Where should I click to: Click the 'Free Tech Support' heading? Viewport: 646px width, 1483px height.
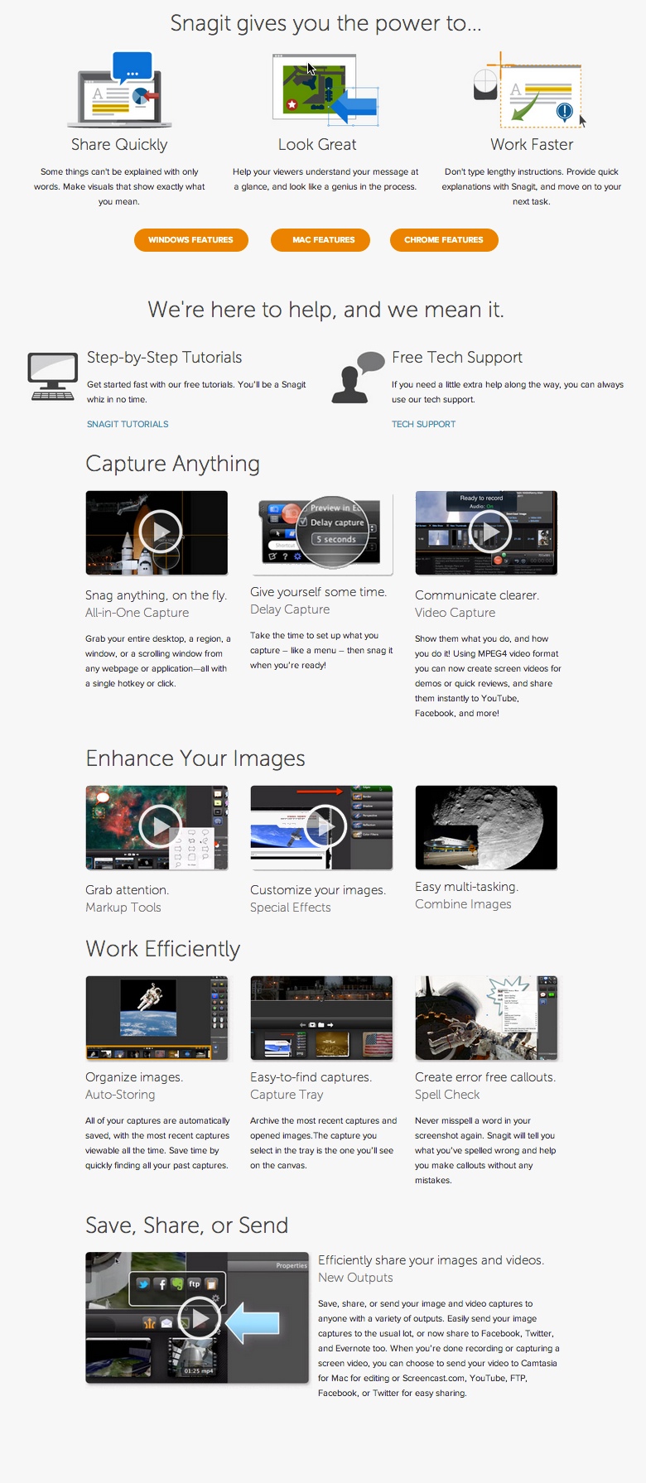click(x=457, y=358)
